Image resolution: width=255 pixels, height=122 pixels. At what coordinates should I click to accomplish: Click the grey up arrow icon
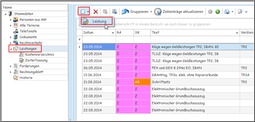[x=210, y=12]
